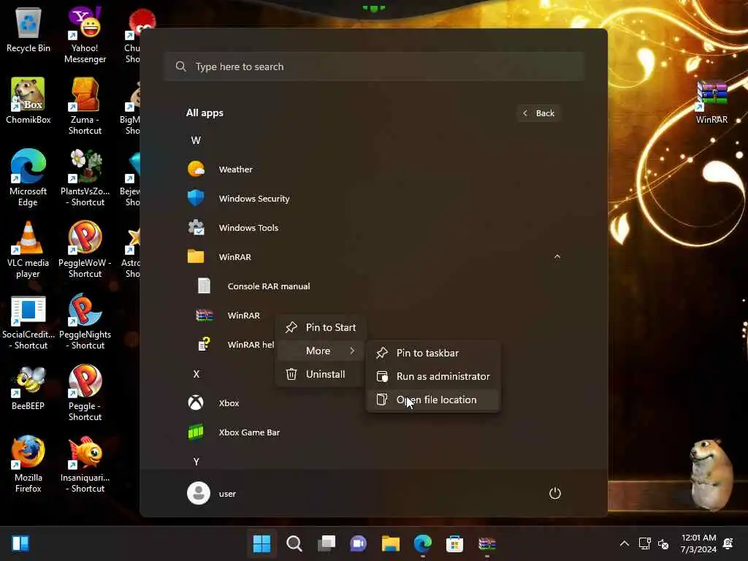Open ChomikBox desktop icon
Image resolution: width=748 pixels, height=561 pixels.
point(28,101)
